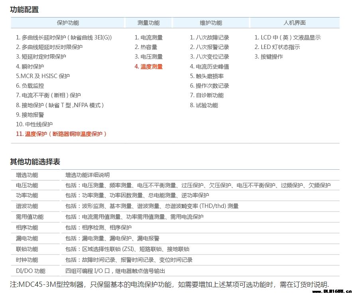The height and width of the screenshot is (294, 352).
Task: Click the 其他功能选择表 heading
Action: click(35, 162)
